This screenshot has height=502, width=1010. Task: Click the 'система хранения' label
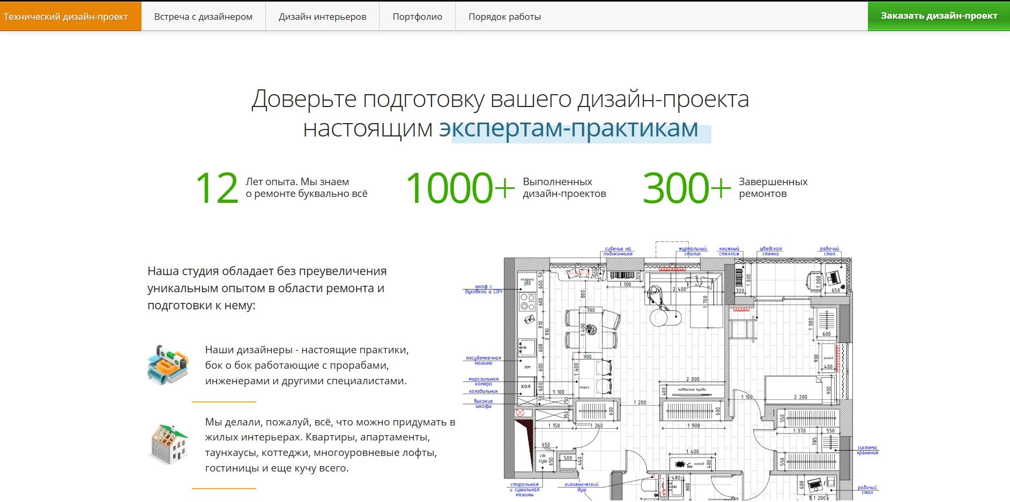click(867, 450)
